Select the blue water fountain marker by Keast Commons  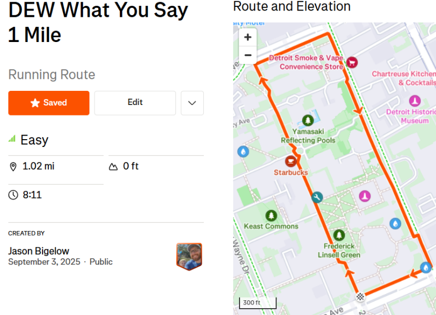click(243, 152)
